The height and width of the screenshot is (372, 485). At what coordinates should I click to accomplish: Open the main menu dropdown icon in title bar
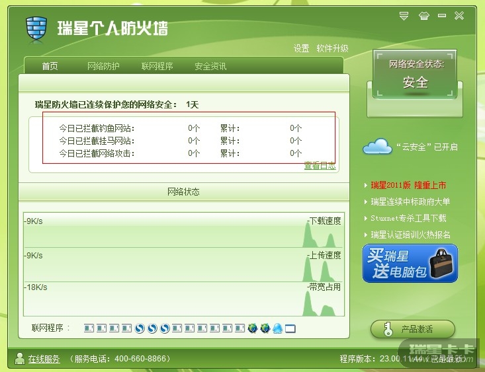tap(404, 16)
